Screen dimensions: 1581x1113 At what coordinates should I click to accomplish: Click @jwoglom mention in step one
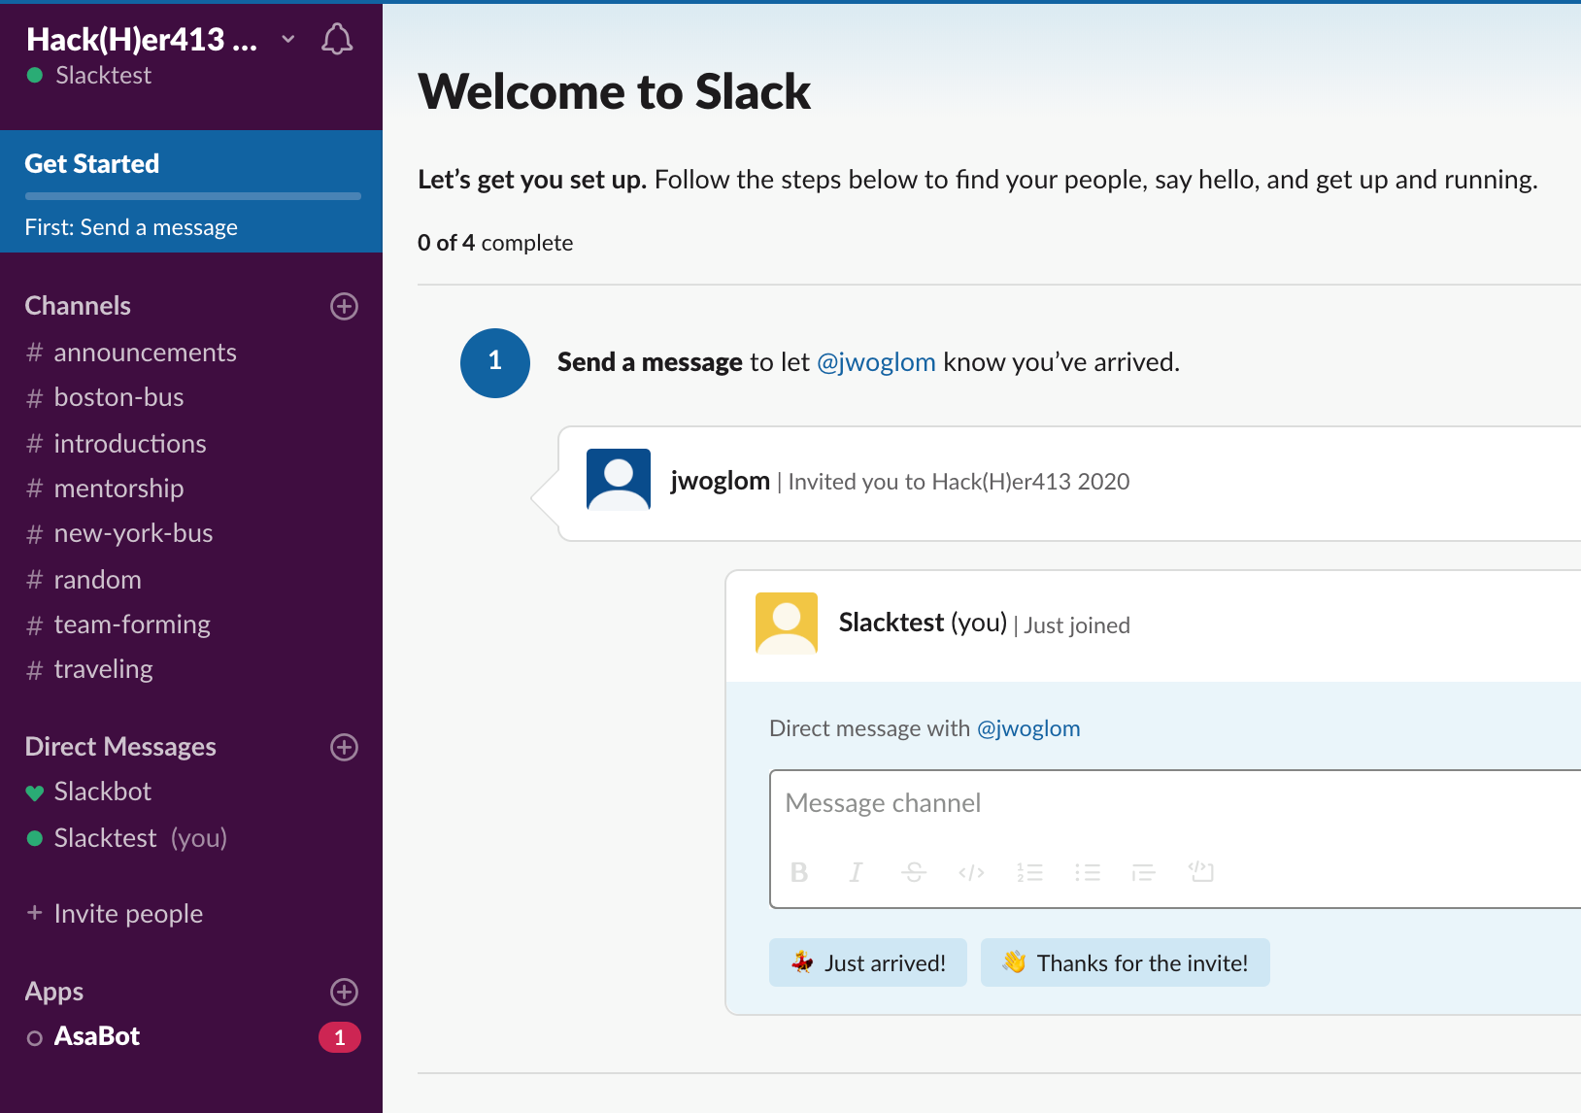click(876, 362)
